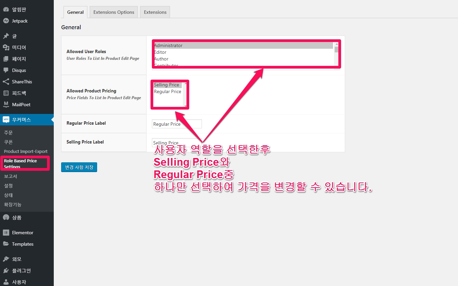Viewport: 458px width, 286px height.
Task: Click the MailPoet M icon
Action: 6,105
